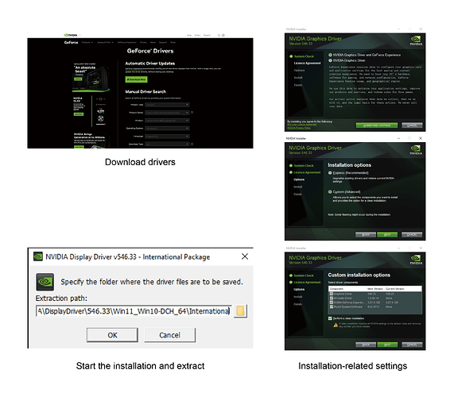Click Licence Agreement check icon in Custom installation window
Image resolution: width=454 pixels, height=397 pixels.
(x=291, y=283)
